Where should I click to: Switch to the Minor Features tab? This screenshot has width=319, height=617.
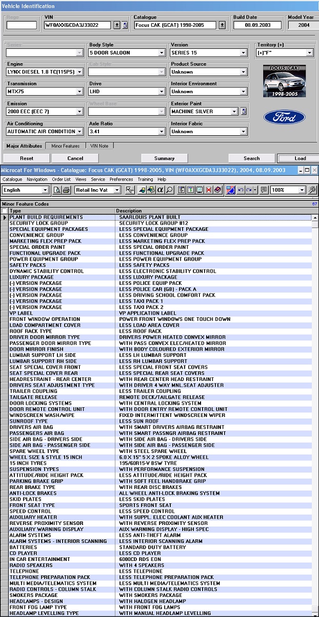(65, 146)
